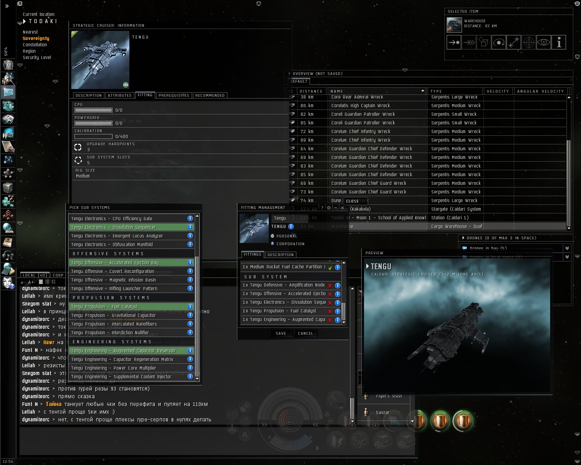Open the Drones window triangle menu
Screen dimensions: 581x465
pyautogui.click(x=463, y=238)
